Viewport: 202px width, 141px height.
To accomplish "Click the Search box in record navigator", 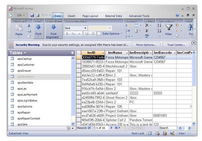I will 168,128.
